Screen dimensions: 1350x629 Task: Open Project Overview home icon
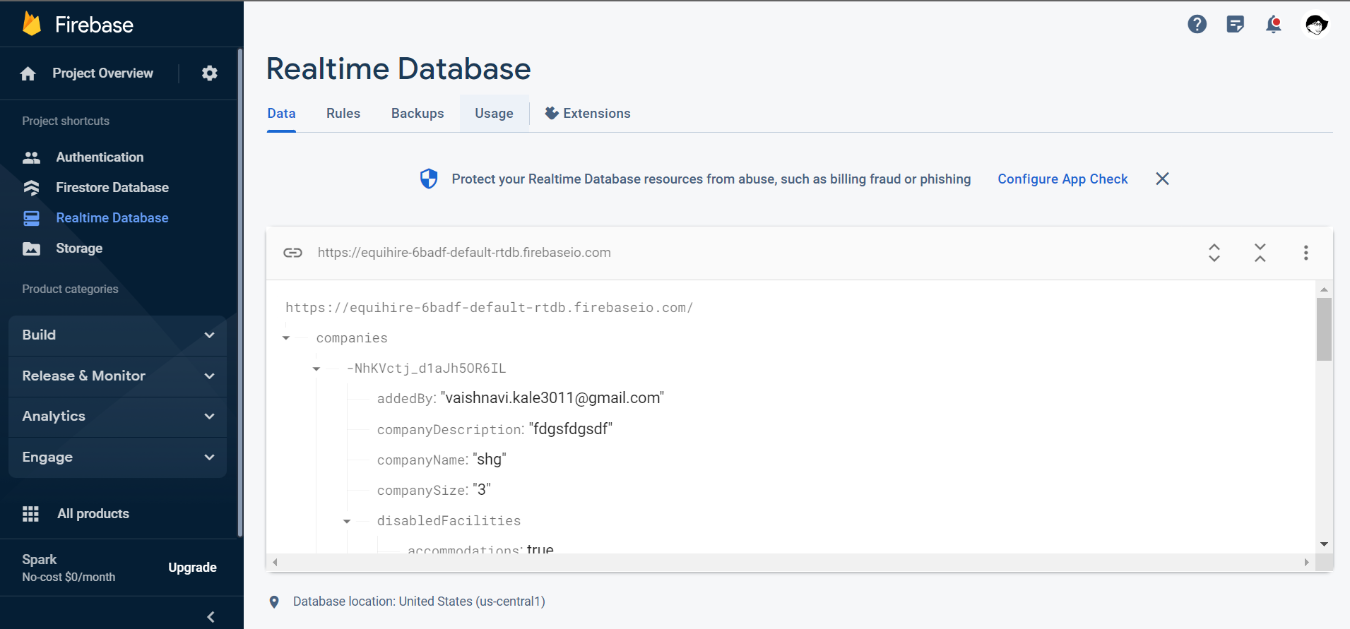pos(28,73)
